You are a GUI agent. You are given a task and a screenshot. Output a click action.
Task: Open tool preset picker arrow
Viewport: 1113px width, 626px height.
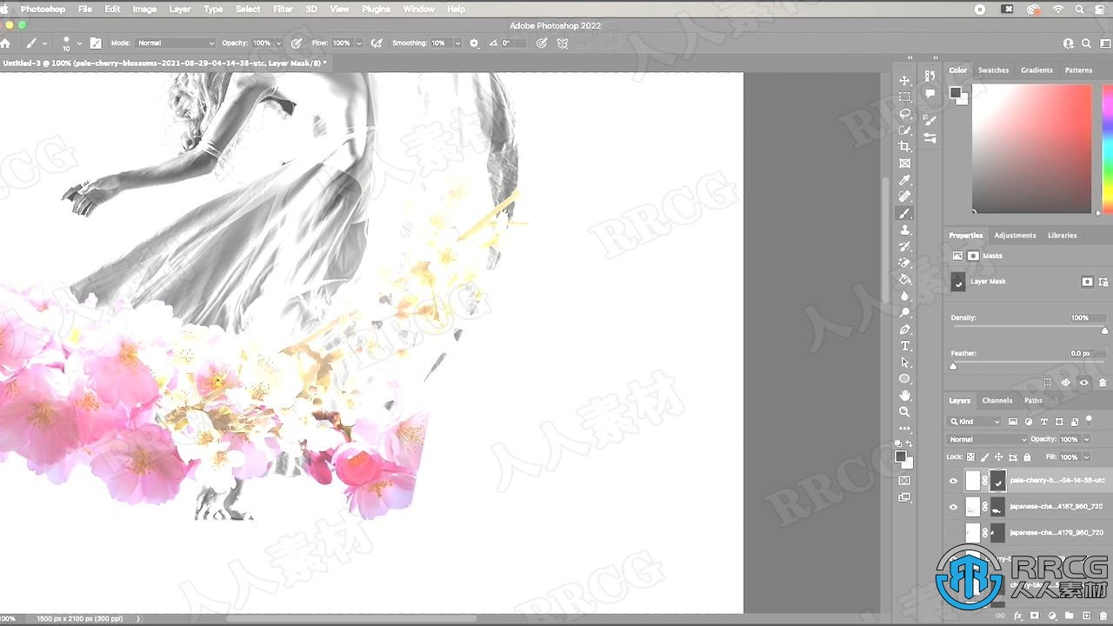click(x=44, y=43)
